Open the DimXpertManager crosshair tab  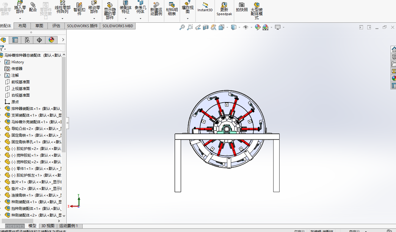point(39,40)
